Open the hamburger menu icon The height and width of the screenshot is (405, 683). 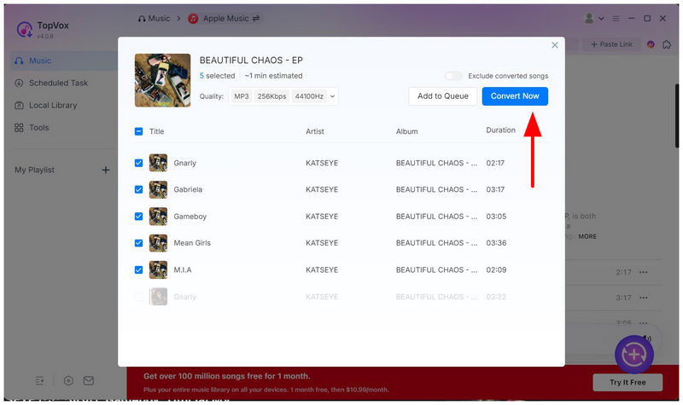coord(616,18)
